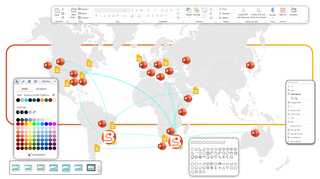The width and height of the screenshot is (320, 179).
Task: Click the fill color paint bucket icon
Action: pos(17,81)
